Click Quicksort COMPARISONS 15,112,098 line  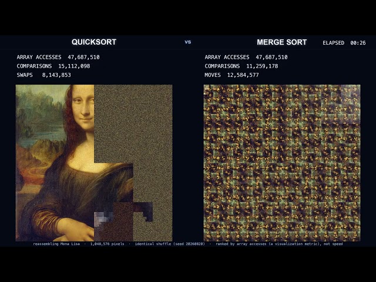pos(53,66)
